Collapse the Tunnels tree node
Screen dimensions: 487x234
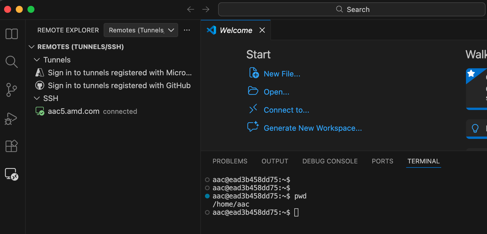pos(37,60)
